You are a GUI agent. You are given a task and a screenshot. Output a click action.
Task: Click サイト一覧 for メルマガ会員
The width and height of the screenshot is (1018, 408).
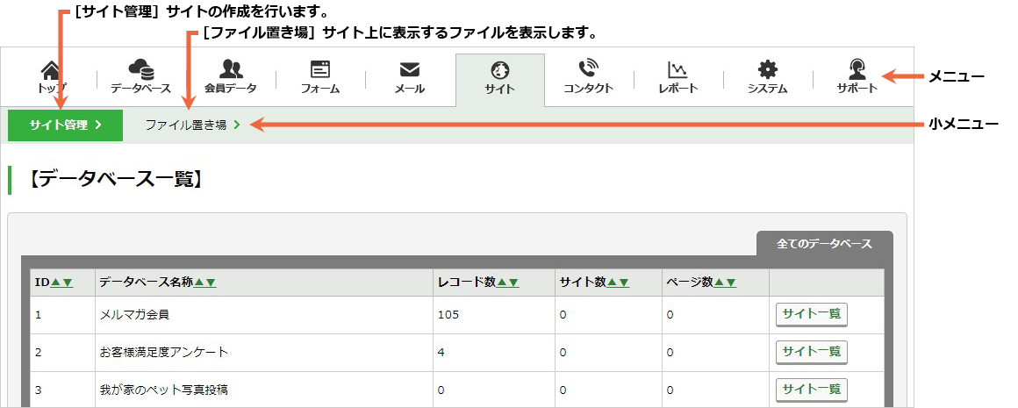(x=812, y=315)
